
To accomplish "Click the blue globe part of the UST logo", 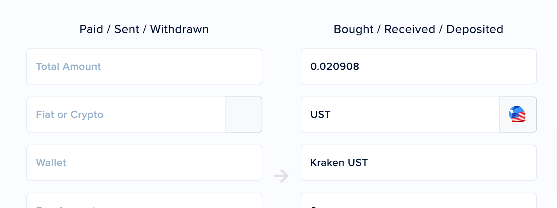I will [x=515, y=110].
